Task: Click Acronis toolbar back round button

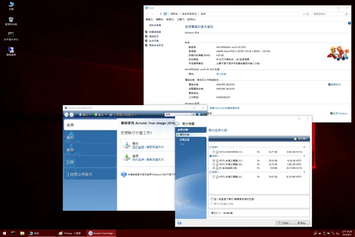Action: (67, 115)
